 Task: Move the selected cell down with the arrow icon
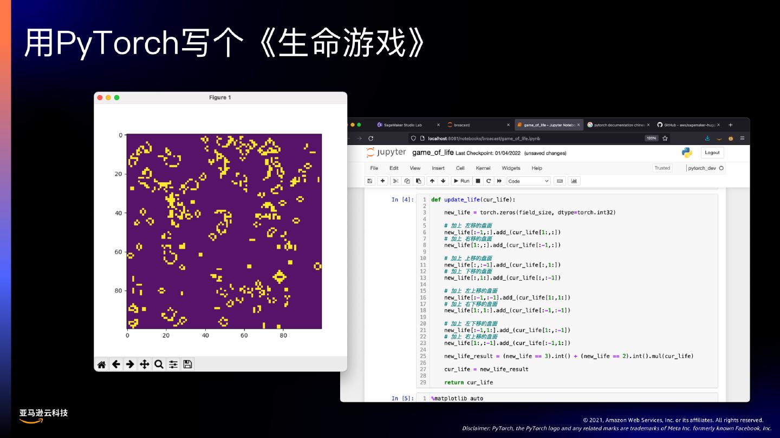(443, 181)
